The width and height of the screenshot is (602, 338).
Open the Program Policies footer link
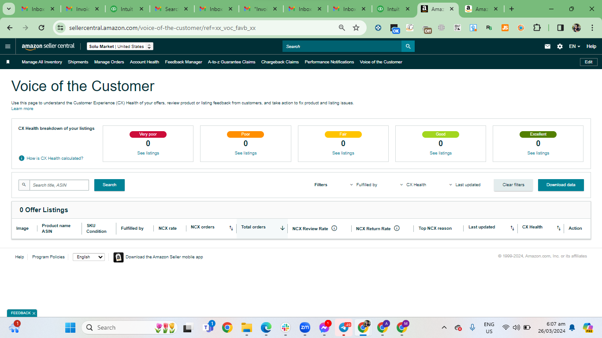click(x=48, y=257)
